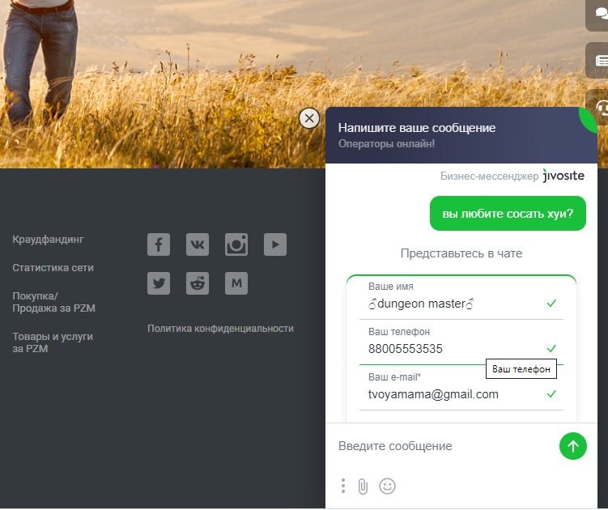This screenshot has width=608, height=510.
Task: Open the emoji smiley picker
Action: pyautogui.click(x=387, y=486)
